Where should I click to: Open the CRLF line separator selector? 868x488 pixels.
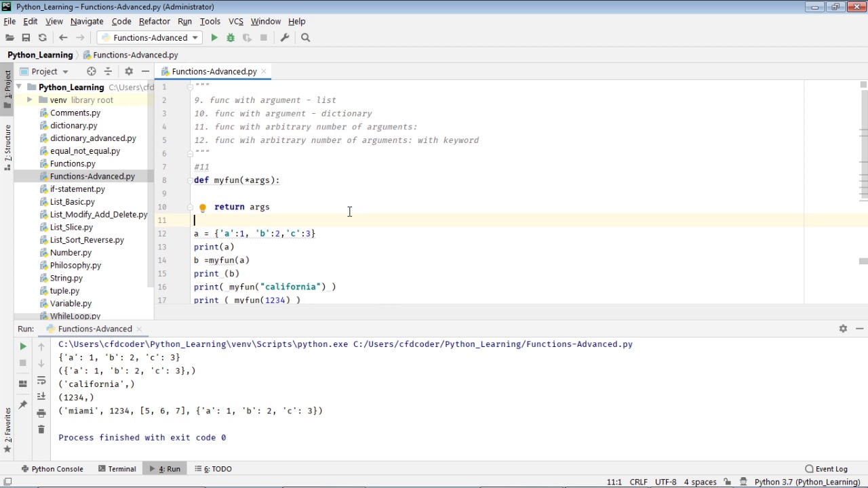pyautogui.click(x=638, y=482)
